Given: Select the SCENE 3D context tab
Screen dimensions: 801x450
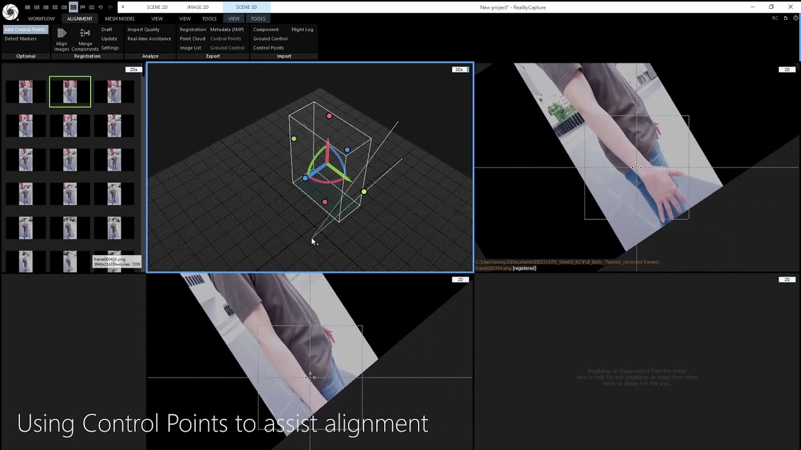Looking at the screenshot, I should click(x=246, y=7).
